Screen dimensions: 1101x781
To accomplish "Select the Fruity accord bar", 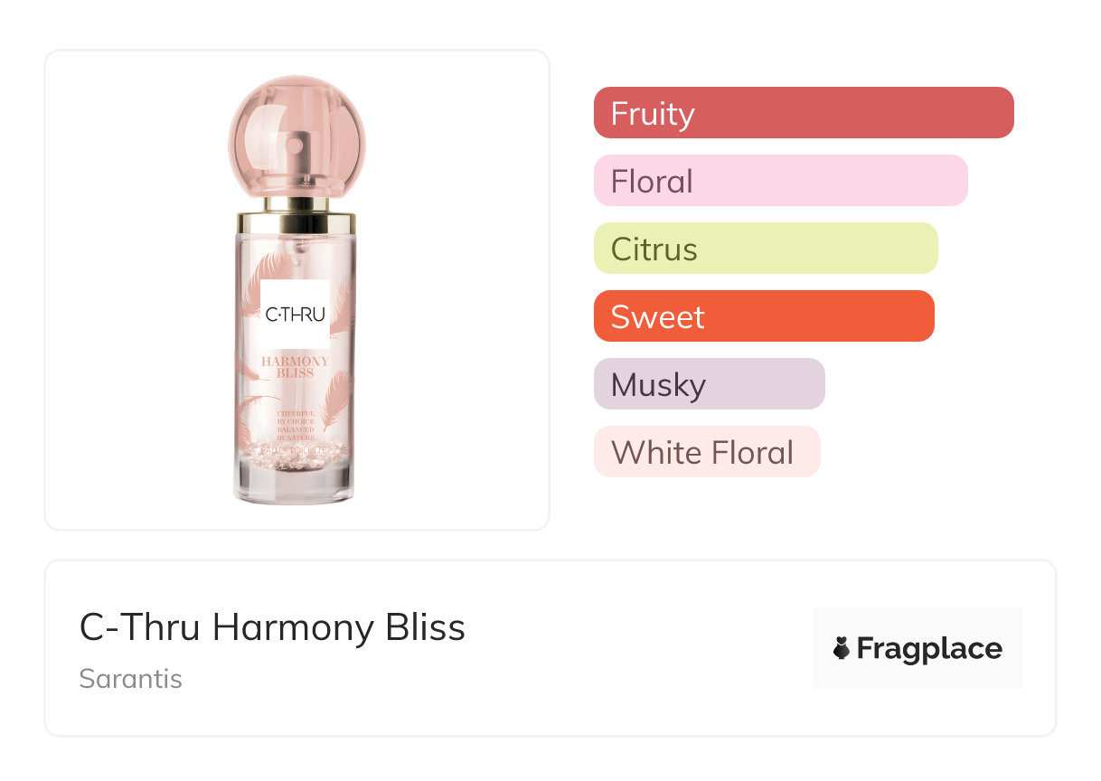I will pos(804,113).
